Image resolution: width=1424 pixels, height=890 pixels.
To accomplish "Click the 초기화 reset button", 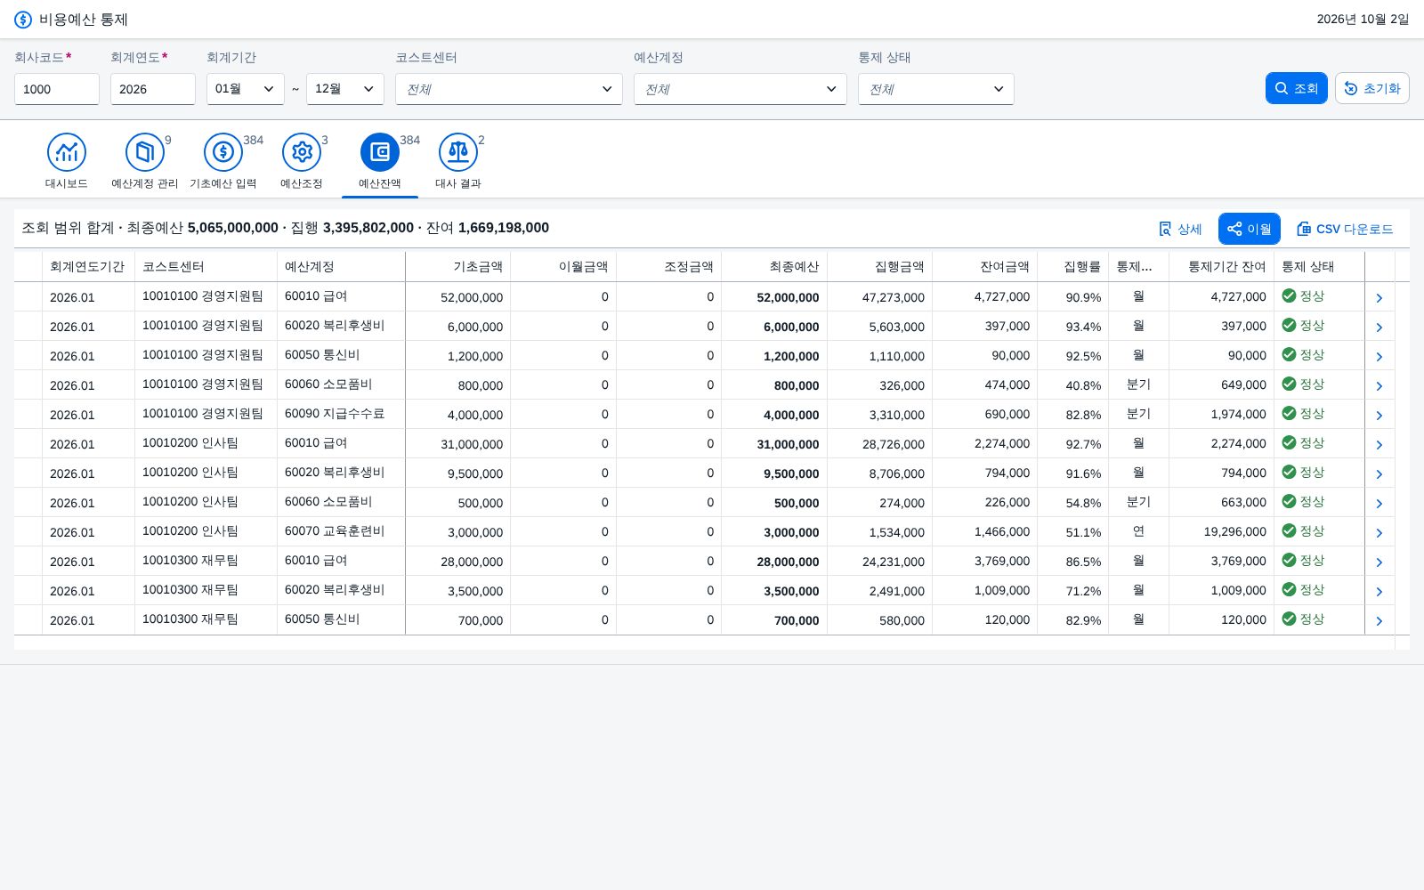I will (1372, 88).
